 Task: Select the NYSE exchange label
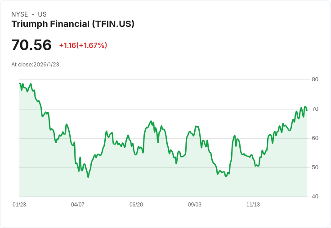[x=19, y=14]
